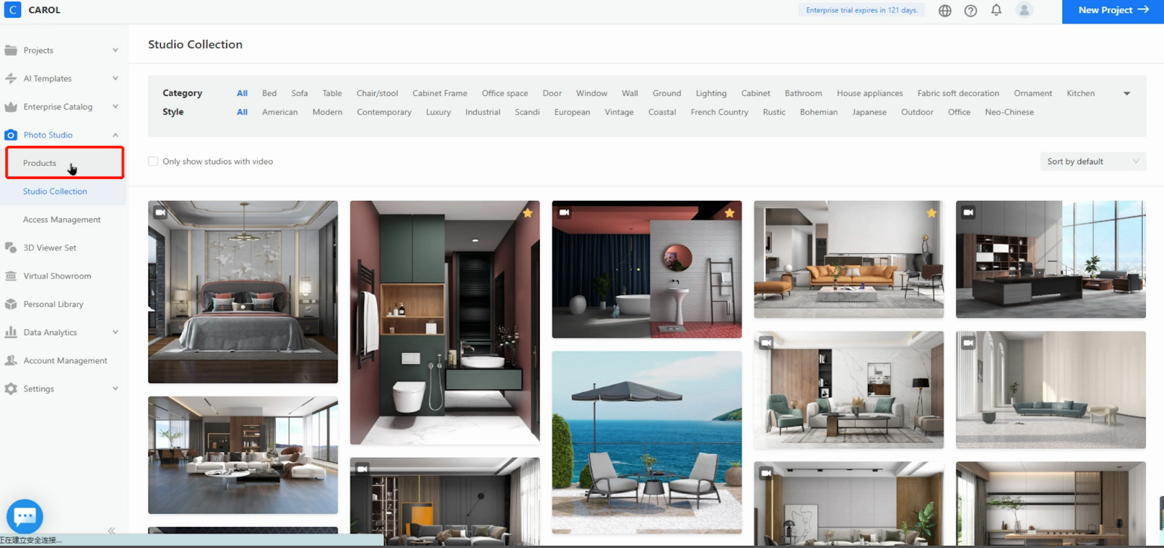
Task: Filter style by Industrial
Action: [x=483, y=112]
